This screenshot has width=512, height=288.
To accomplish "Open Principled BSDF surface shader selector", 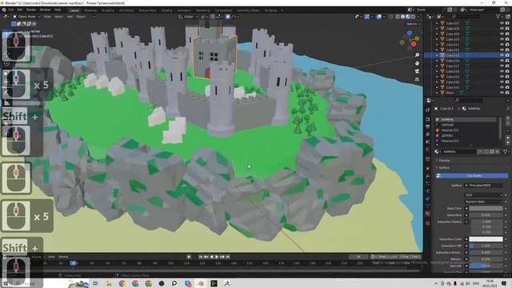I will (x=483, y=186).
